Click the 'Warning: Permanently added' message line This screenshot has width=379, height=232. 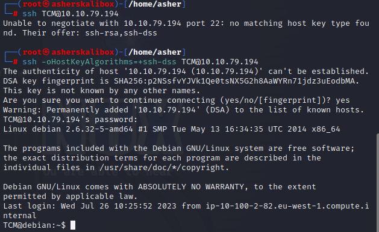pyautogui.click(x=183, y=110)
